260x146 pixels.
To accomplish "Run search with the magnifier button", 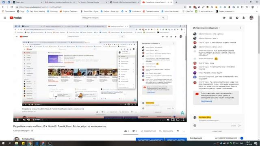I will pyautogui.click(x=163, y=17).
